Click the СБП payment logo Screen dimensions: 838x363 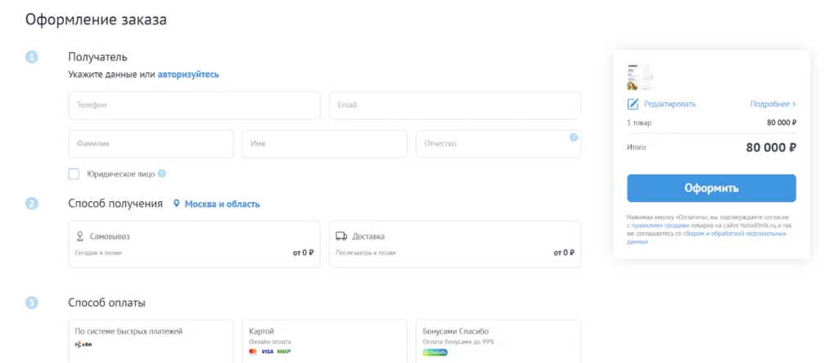pos(83,344)
